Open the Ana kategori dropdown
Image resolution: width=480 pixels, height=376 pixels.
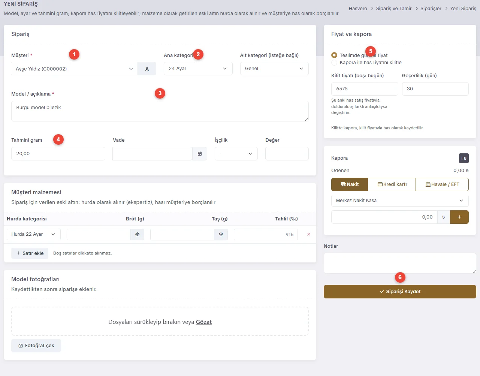[198, 69]
